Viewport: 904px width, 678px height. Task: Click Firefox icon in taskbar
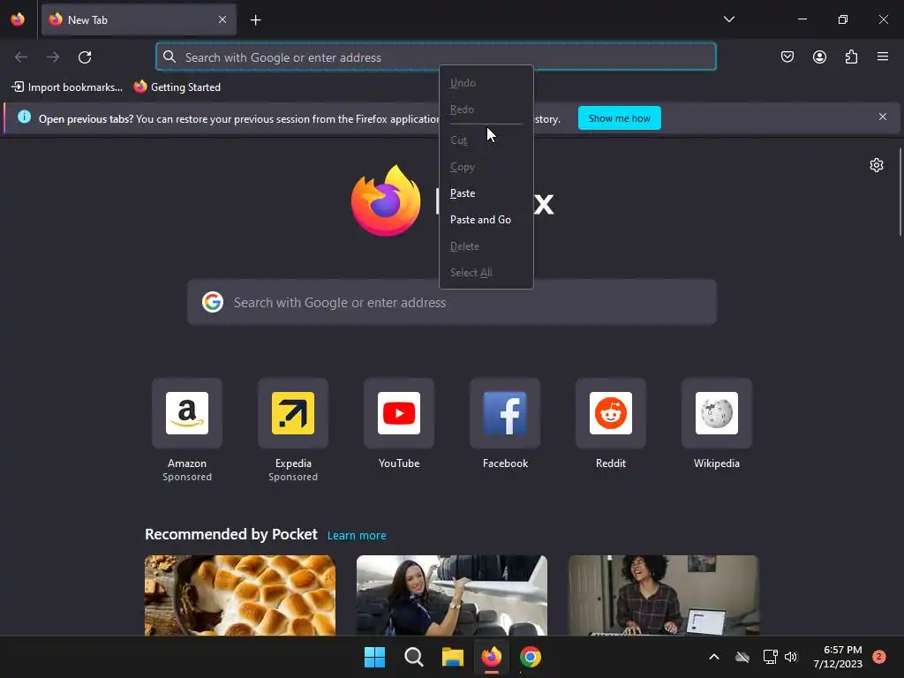click(492, 657)
